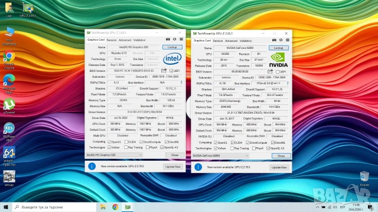
Task: Open the hamburger menu in Intel GPU-Z window
Action: point(181,39)
